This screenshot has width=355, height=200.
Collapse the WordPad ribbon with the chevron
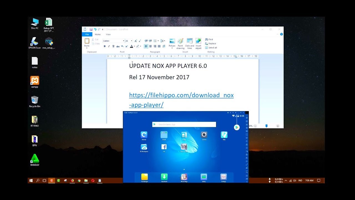278,34
